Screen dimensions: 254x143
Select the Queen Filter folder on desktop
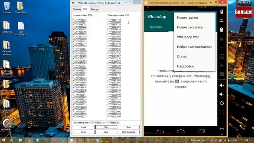(21, 8)
